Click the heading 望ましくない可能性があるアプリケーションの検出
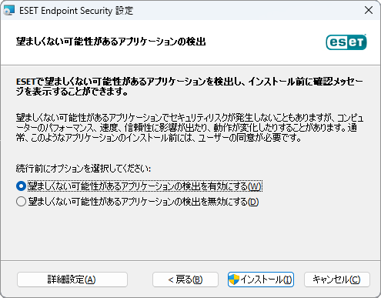 111,42
